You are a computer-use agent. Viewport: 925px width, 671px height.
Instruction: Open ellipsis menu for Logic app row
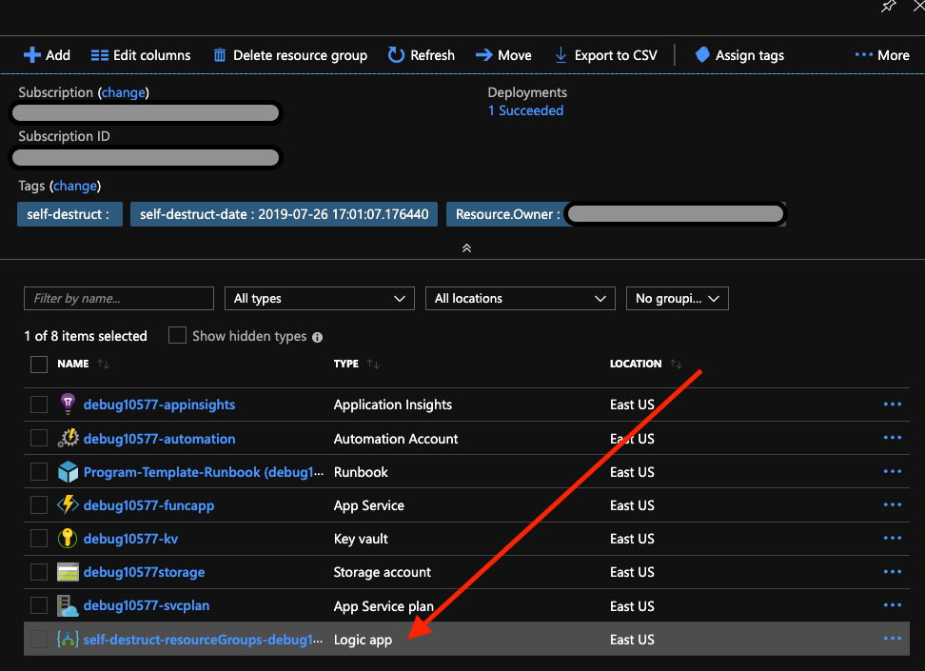coord(893,638)
